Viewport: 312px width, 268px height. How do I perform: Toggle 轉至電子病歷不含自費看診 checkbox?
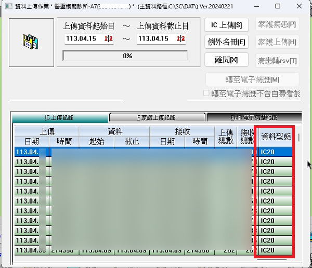tap(206, 93)
